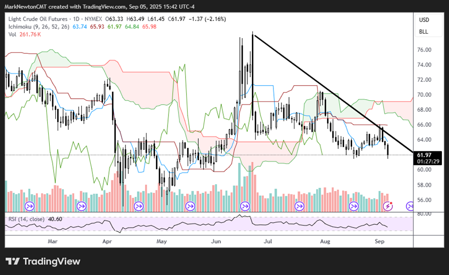The image size is (449, 275).
Task: Click the rollover icon between Jun and Jul
Action: [x=245, y=205]
